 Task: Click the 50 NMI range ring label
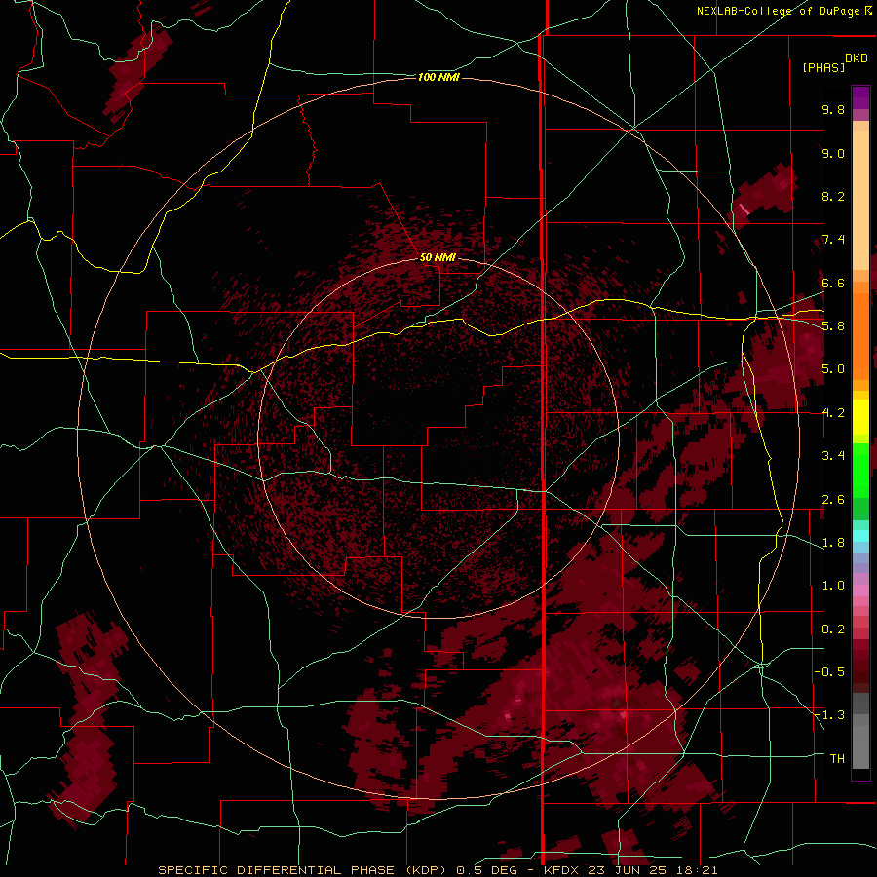pyautogui.click(x=438, y=258)
